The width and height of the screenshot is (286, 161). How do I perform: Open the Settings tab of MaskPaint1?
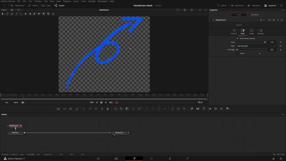pos(260,32)
